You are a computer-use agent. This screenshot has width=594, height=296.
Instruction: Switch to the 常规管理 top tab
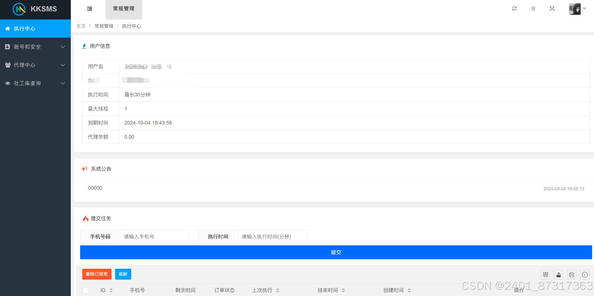124,9
